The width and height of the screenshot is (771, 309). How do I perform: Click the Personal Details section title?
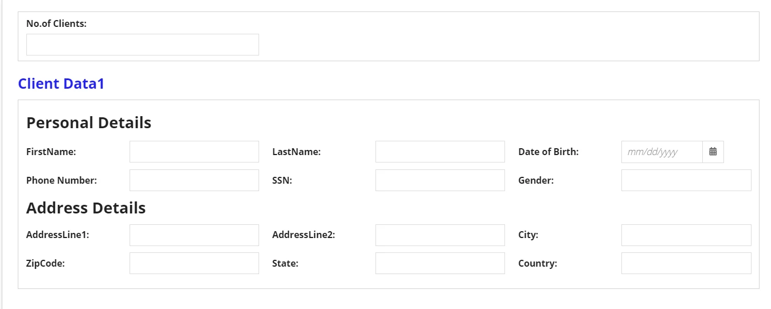tap(89, 122)
